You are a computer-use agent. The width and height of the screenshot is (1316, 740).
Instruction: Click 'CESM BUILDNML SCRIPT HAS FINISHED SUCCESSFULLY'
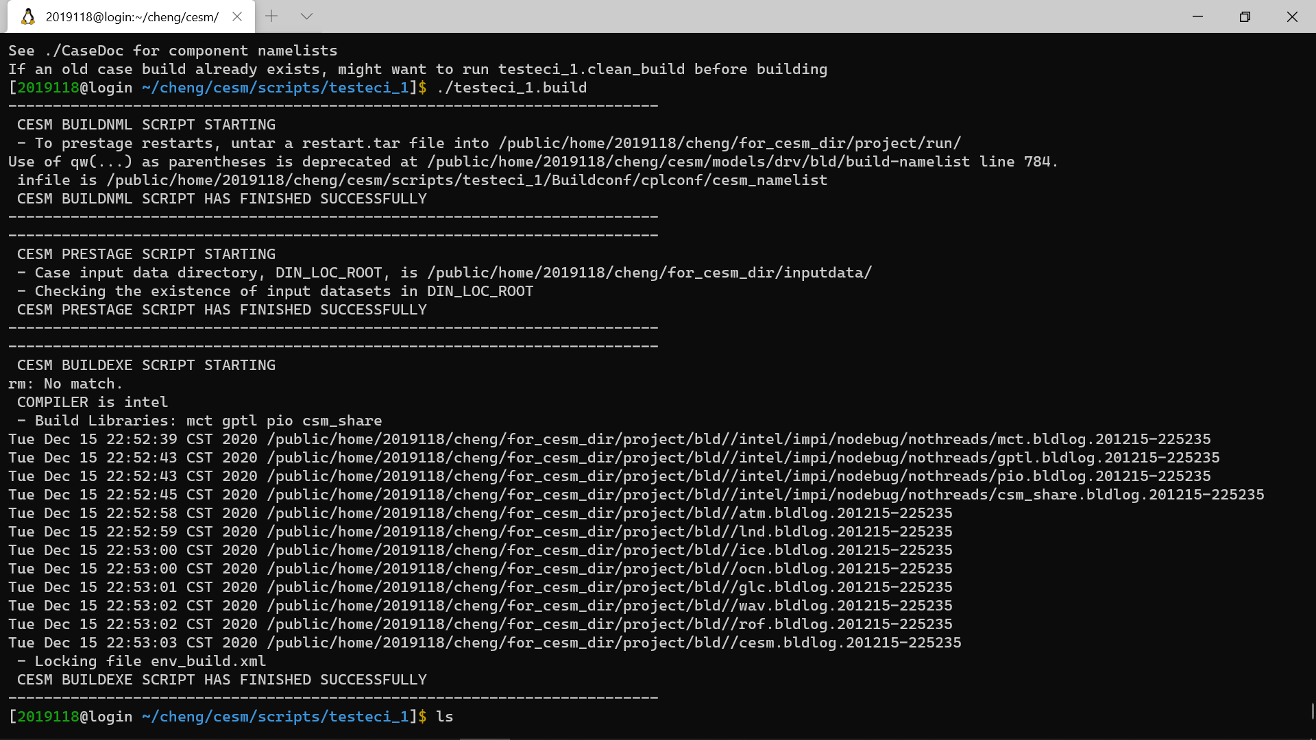(222, 199)
